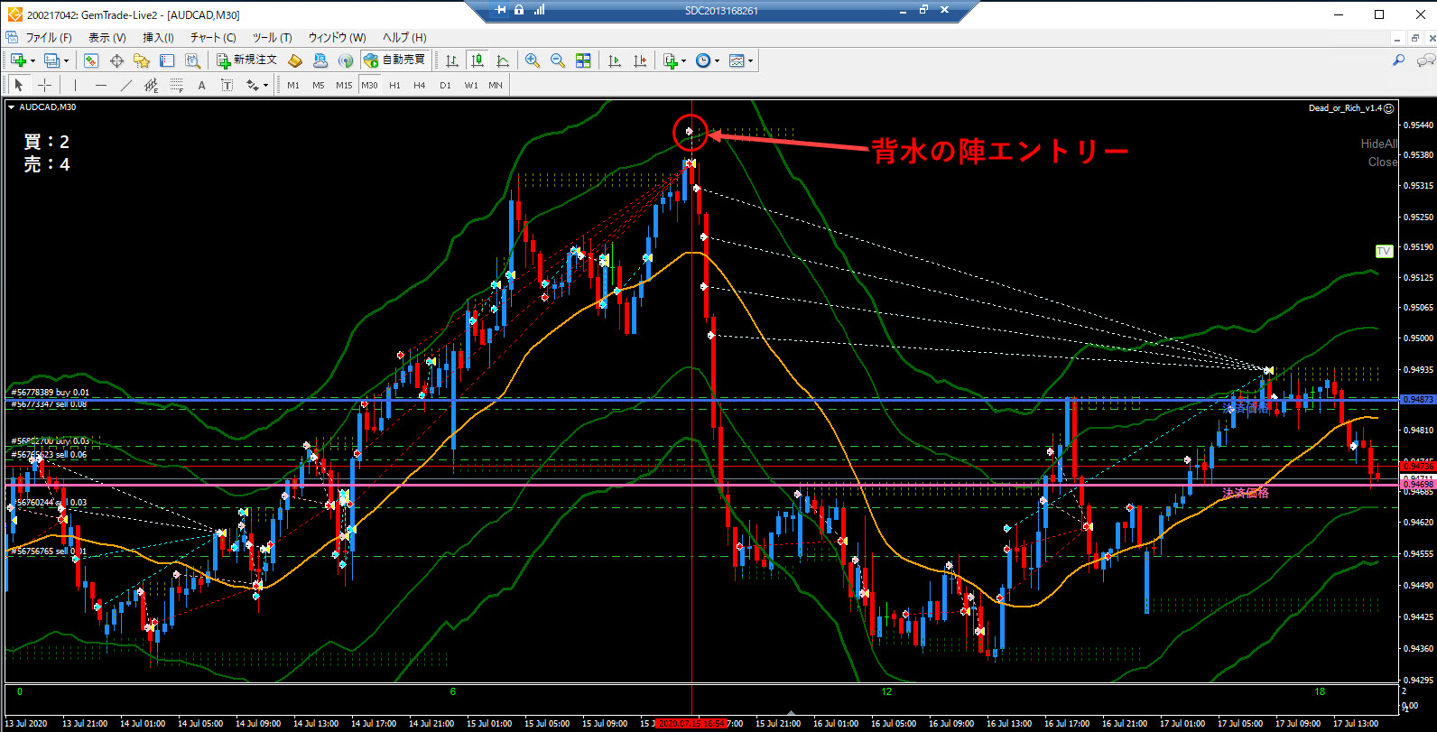Open the Data Window crosshair icon

(116, 60)
